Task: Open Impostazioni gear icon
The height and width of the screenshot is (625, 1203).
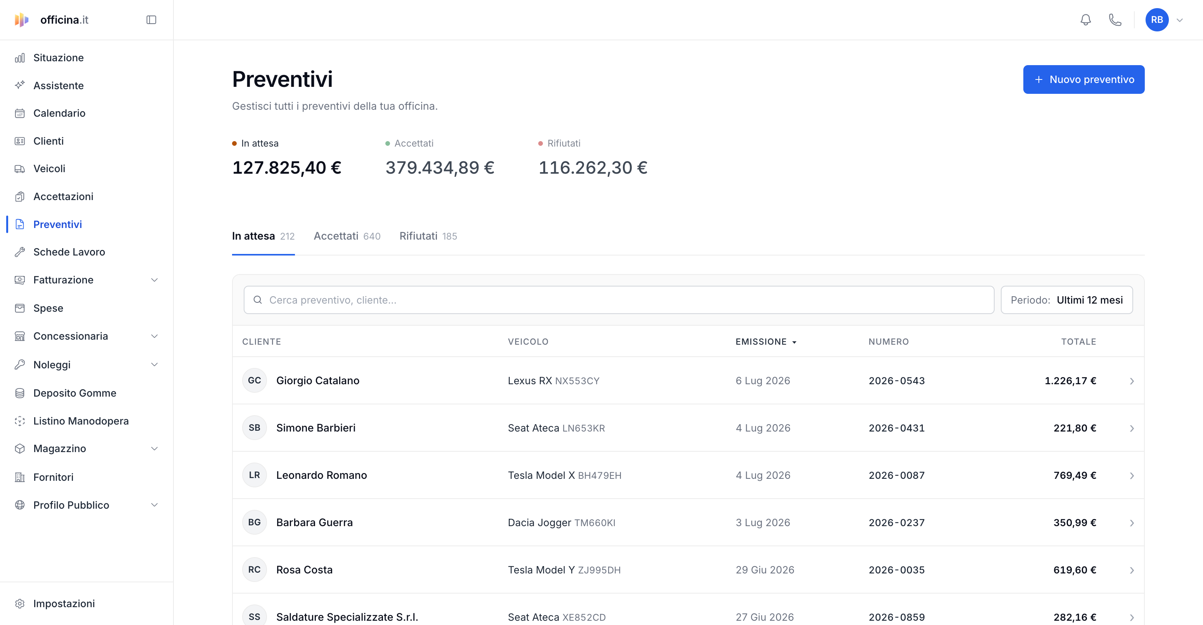Action: coord(20,603)
